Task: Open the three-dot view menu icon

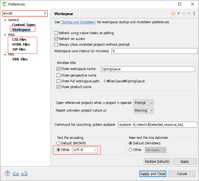Action: (x=194, y=13)
